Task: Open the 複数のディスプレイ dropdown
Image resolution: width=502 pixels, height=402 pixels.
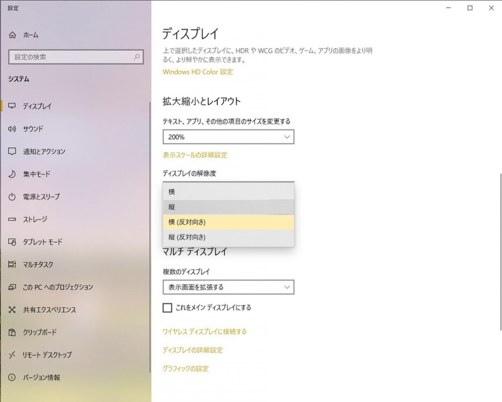Action: 229,287
